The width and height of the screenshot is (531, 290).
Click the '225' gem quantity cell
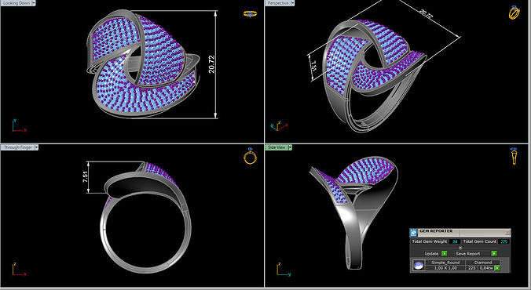(471, 268)
